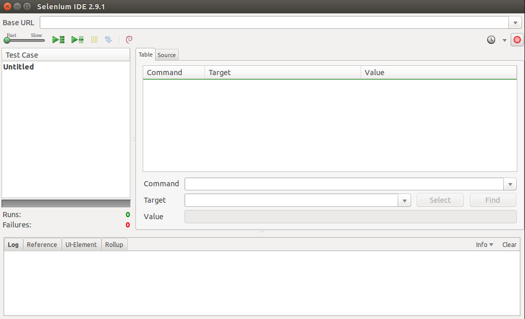The image size is (525, 319).
Task: Apply rollup rules swirl icon
Action: click(x=129, y=40)
